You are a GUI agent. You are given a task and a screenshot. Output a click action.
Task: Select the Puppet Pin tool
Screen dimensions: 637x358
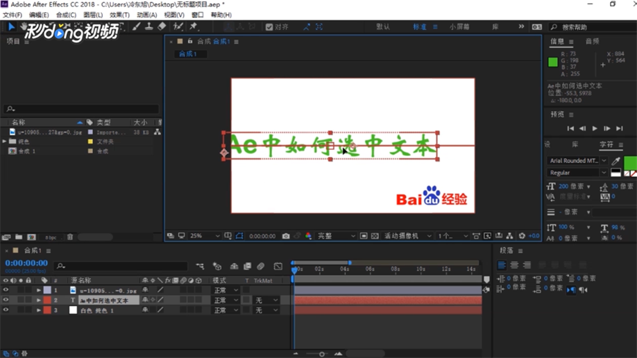click(x=194, y=27)
